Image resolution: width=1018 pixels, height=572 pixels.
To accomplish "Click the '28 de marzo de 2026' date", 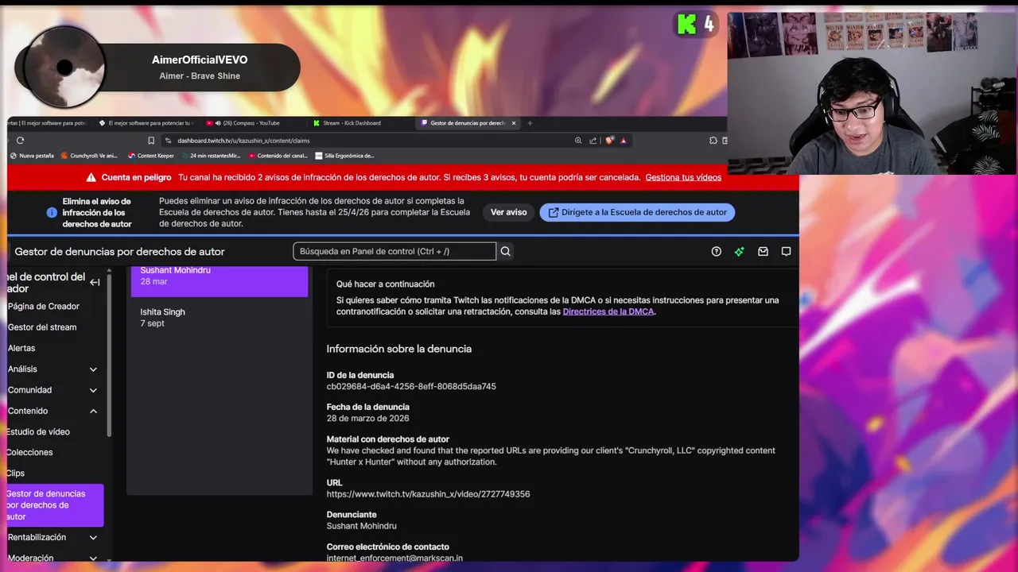I will (x=367, y=419).
